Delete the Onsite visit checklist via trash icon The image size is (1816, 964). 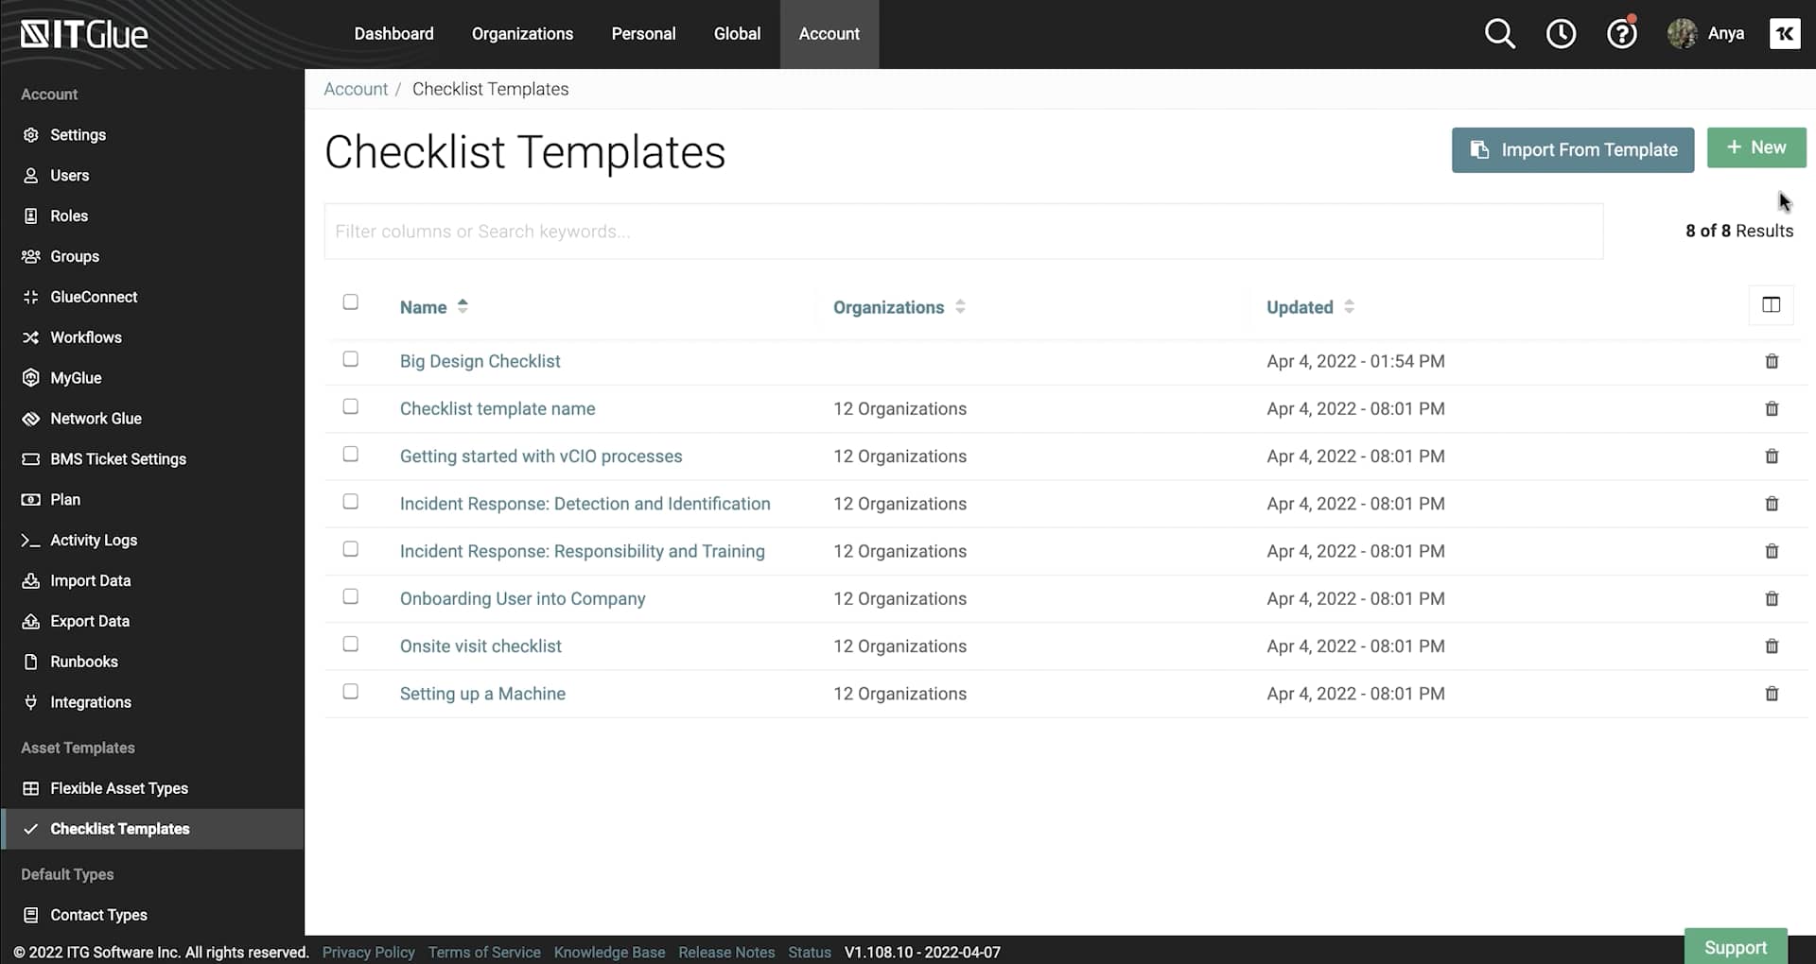click(x=1771, y=646)
